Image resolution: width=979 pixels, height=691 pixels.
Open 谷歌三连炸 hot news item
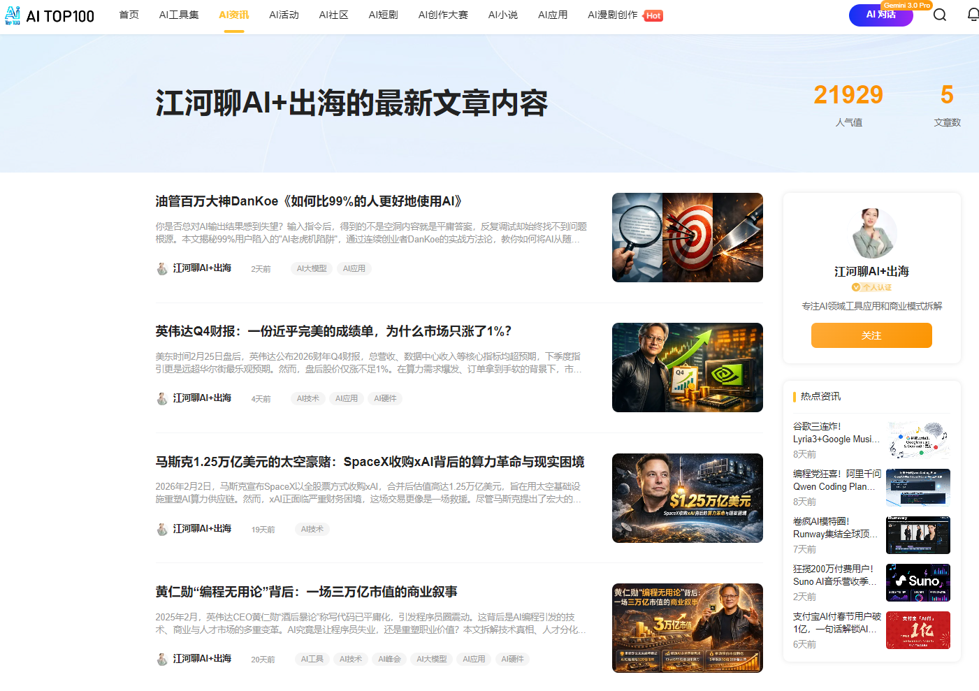coord(836,432)
